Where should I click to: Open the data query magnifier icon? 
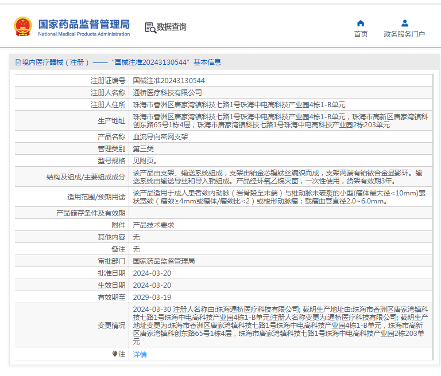pyautogui.click(x=150, y=28)
